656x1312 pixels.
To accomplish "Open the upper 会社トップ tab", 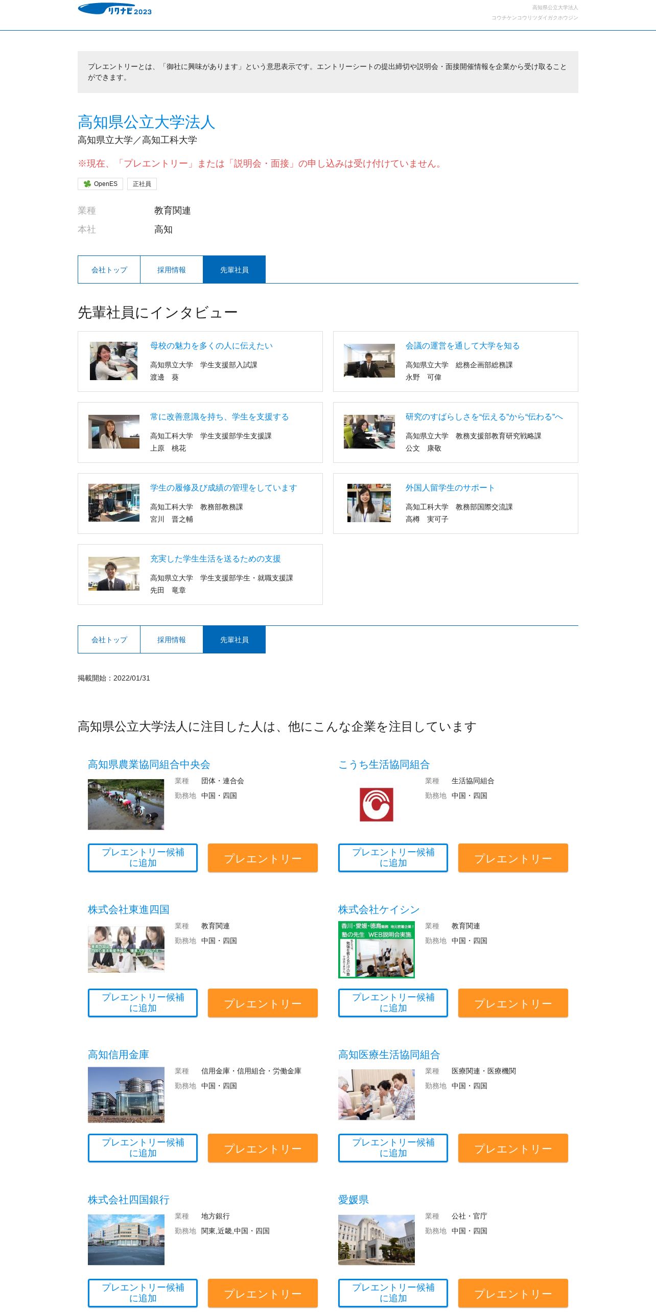I will click(x=109, y=270).
